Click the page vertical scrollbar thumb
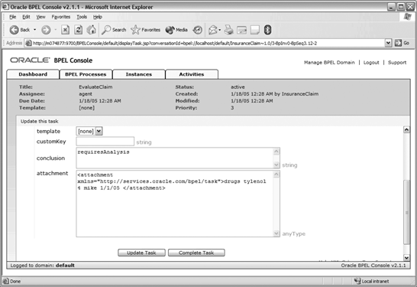This screenshot has height=287, width=417. 406,212
